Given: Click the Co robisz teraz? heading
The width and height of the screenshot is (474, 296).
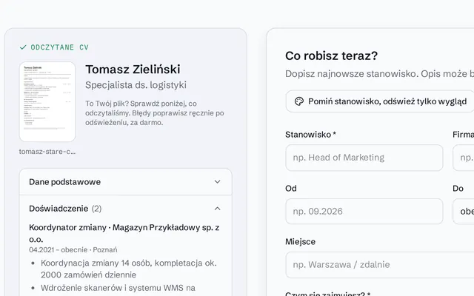Looking at the screenshot, I should tap(331, 56).
